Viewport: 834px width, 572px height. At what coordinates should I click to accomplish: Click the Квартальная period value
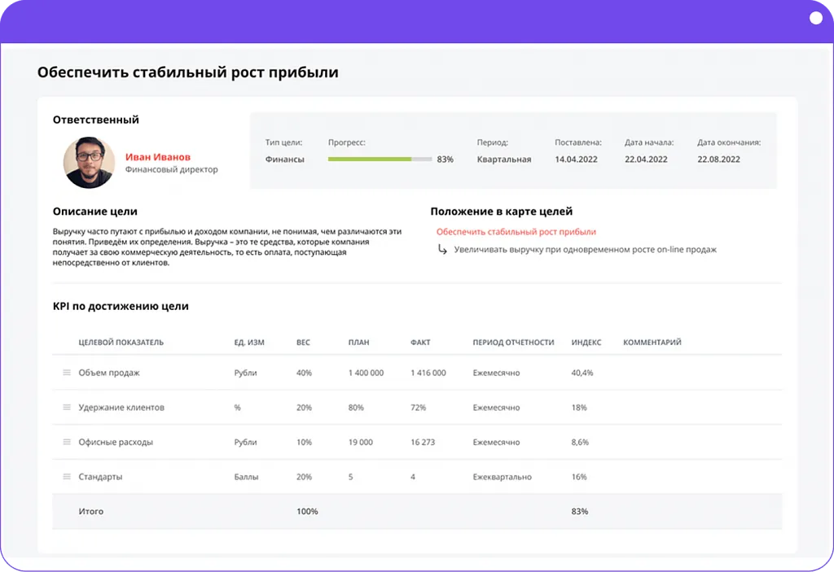click(x=503, y=159)
